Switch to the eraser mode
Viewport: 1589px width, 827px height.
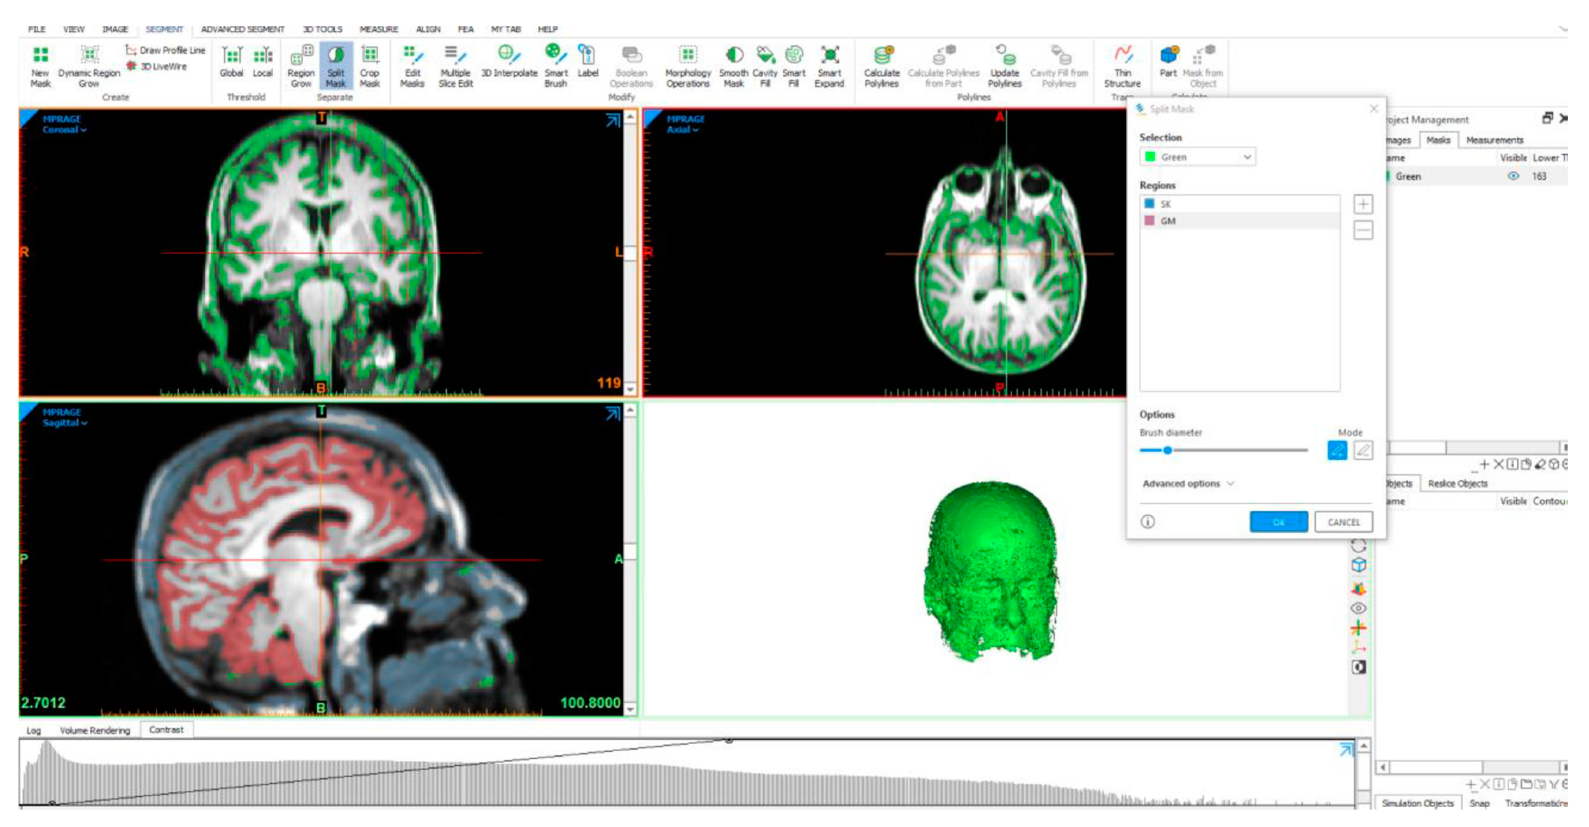(1363, 450)
